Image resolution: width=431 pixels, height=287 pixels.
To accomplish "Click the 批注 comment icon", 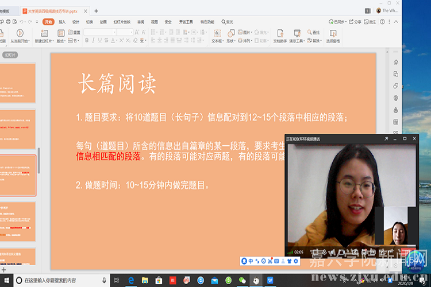I will coord(370,22).
